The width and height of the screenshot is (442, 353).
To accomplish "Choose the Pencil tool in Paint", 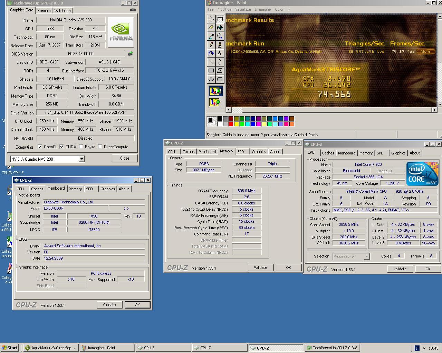I will 211,45.
